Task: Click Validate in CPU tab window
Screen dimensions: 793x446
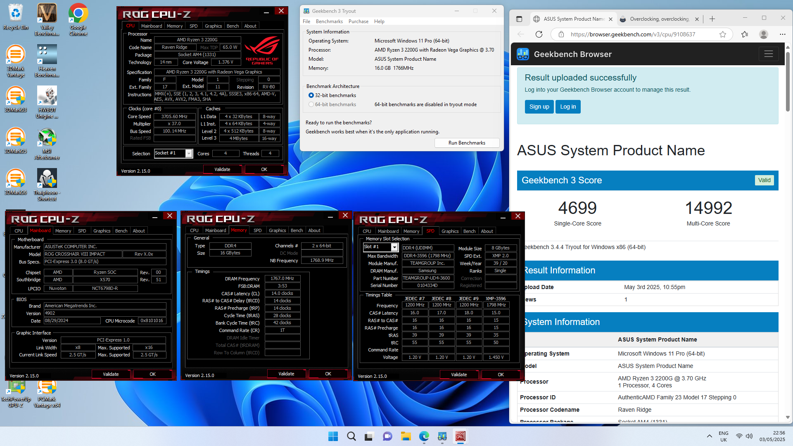Action: tap(222, 169)
